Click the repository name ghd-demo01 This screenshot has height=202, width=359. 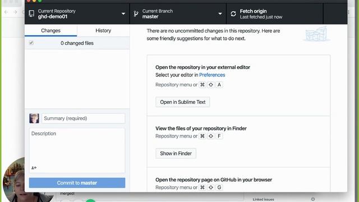pos(53,16)
